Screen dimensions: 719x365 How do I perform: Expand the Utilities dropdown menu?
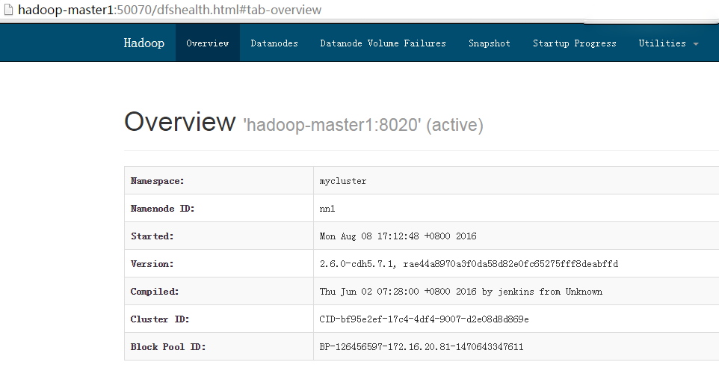point(668,43)
